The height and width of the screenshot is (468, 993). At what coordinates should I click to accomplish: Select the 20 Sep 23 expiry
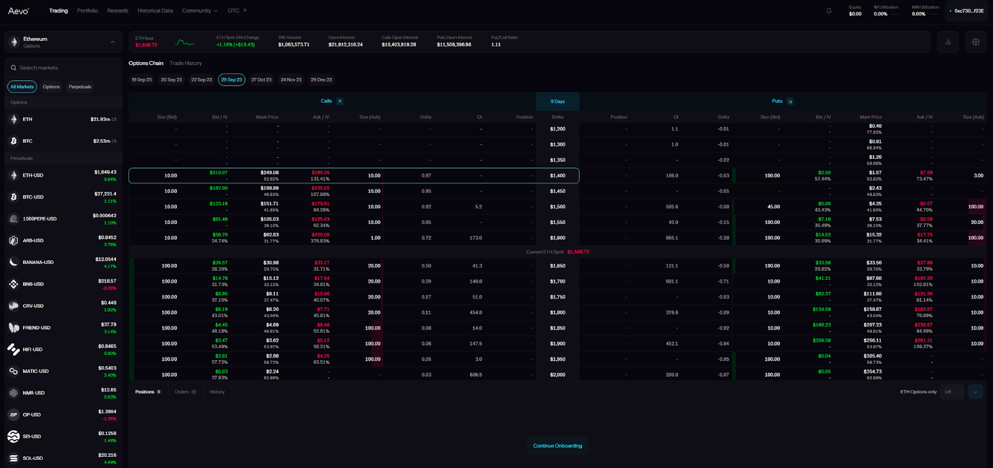coord(171,79)
